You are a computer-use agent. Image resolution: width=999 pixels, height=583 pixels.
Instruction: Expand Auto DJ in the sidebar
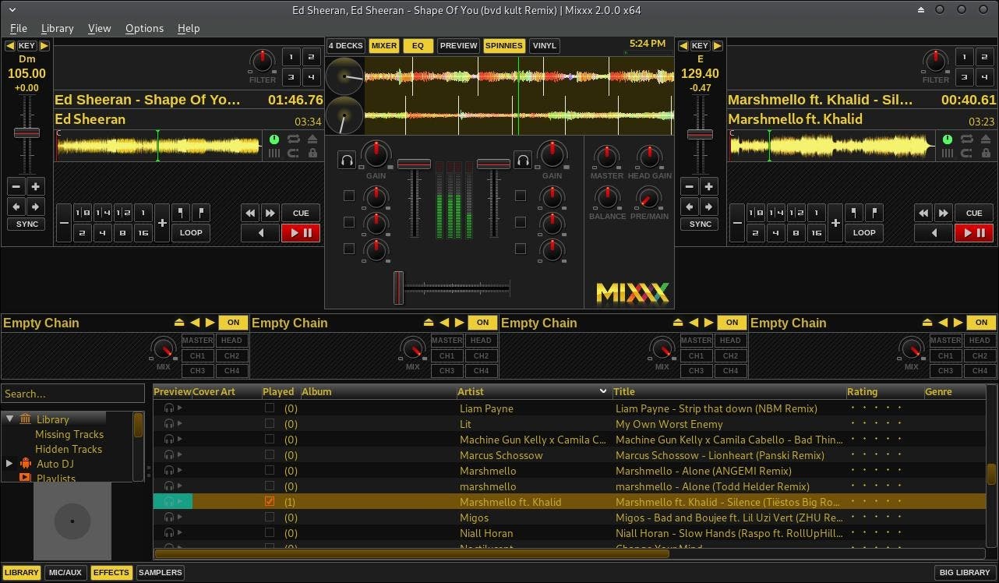pyautogui.click(x=8, y=464)
